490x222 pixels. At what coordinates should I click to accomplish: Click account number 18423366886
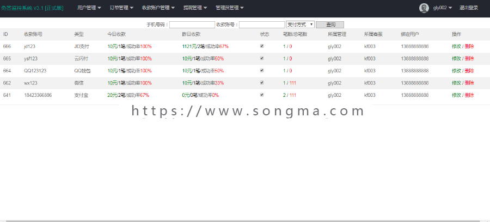(38, 95)
